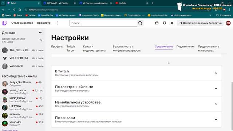Switch to Профиль tab
This screenshot has width=233, height=131.
(x=57, y=47)
